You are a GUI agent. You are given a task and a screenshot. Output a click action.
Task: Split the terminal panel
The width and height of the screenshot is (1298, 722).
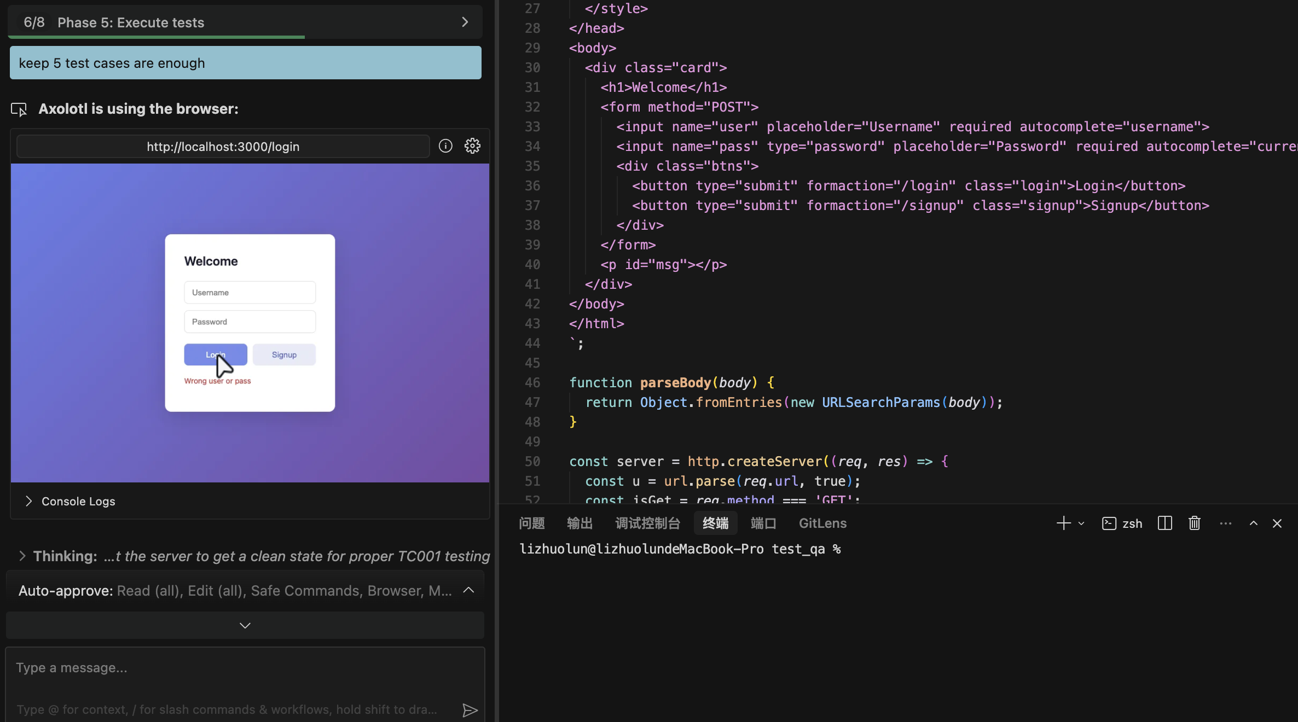pyautogui.click(x=1164, y=523)
